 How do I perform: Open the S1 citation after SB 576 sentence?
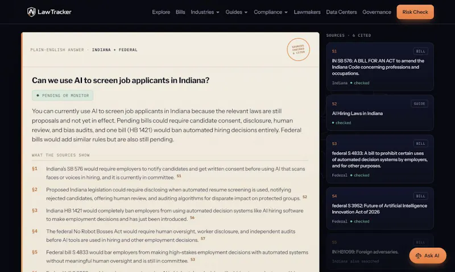[179, 176]
